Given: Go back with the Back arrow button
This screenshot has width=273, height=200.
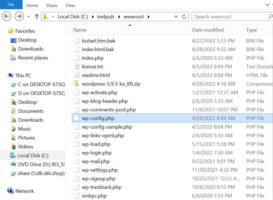Looking at the screenshot, I should click(7, 16).
